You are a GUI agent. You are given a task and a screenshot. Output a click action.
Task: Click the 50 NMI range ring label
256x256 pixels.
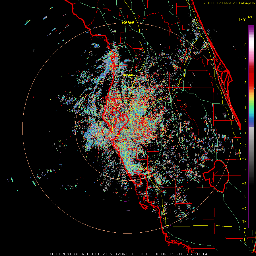coord(128,75)
